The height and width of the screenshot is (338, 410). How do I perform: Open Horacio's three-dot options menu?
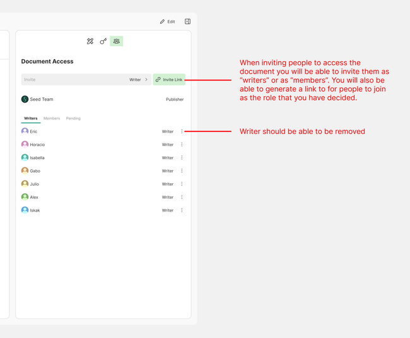click(182, 145)
